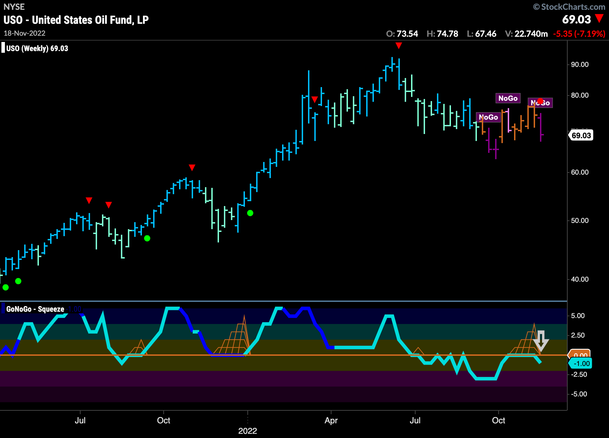The image size is (609, 438).
Task: Click the 5.00 oscillator axis label
Action: click(x=578, y=316)
